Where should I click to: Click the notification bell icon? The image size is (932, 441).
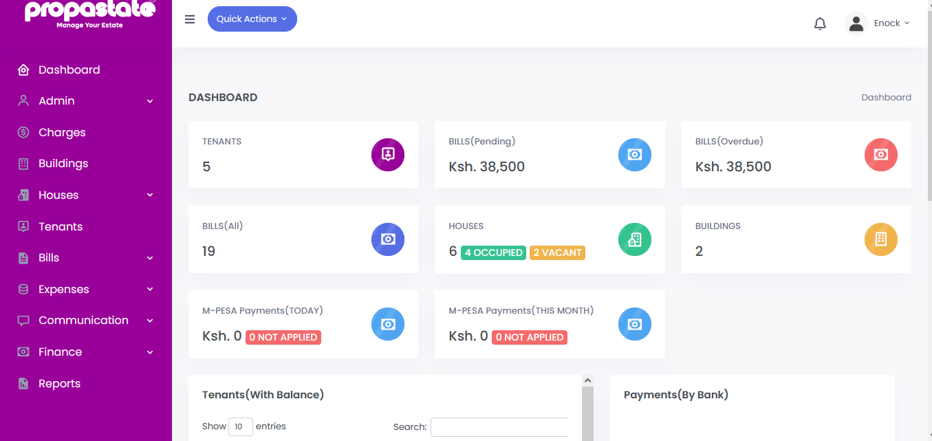click(x=820, y=24)
